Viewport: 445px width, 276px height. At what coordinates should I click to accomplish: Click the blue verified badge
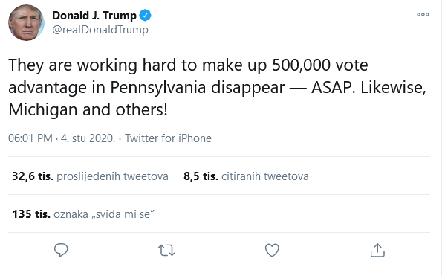145,16
